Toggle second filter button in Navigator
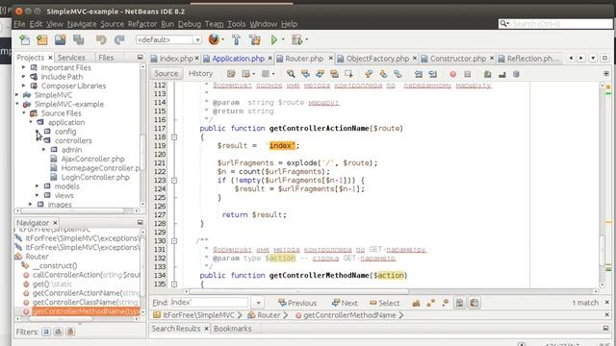The width and height of the screenshot is (616, 346). click(58, 332)
